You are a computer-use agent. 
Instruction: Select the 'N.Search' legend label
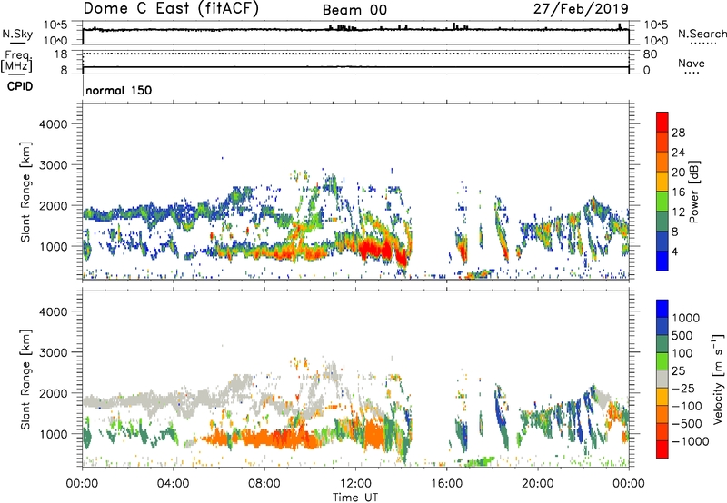(702, 34)
